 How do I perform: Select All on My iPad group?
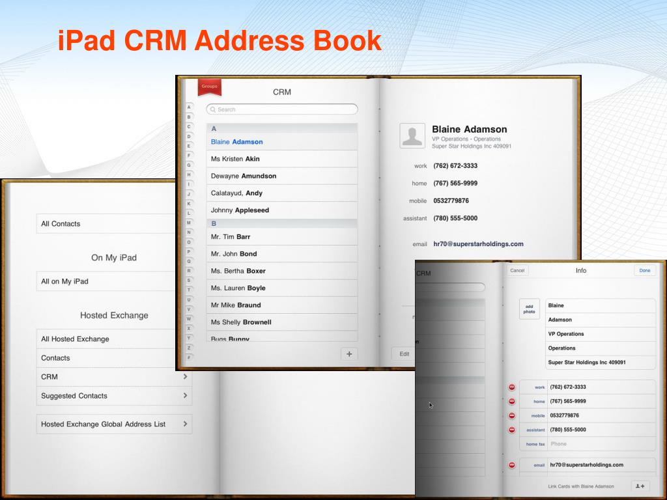click(x=106, y=281)
